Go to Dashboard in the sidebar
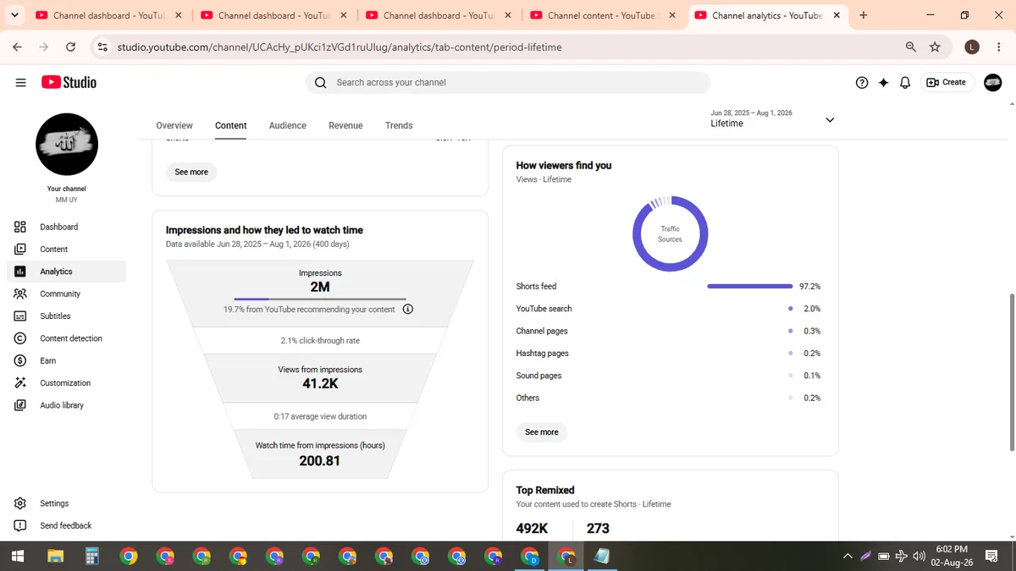The height and width of the screenshot is (571, 1016). click(x=66, y=227)
